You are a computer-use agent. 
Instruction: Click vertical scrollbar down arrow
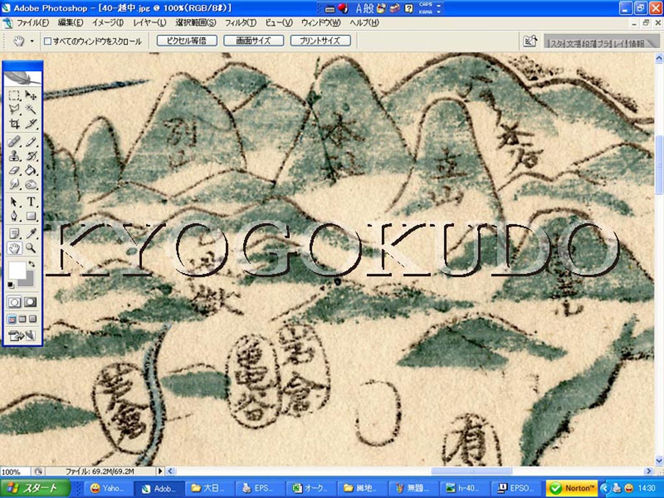[659, 460]
